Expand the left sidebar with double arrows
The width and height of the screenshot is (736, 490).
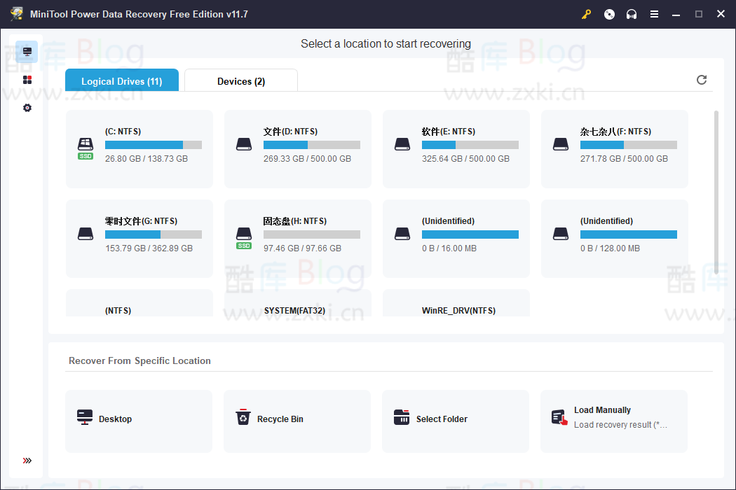(x=27, y=460)
